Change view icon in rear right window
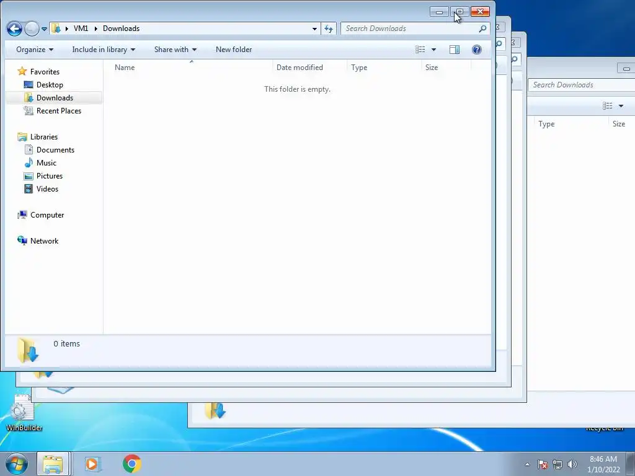635x476 pixels. tap(608, 105)
